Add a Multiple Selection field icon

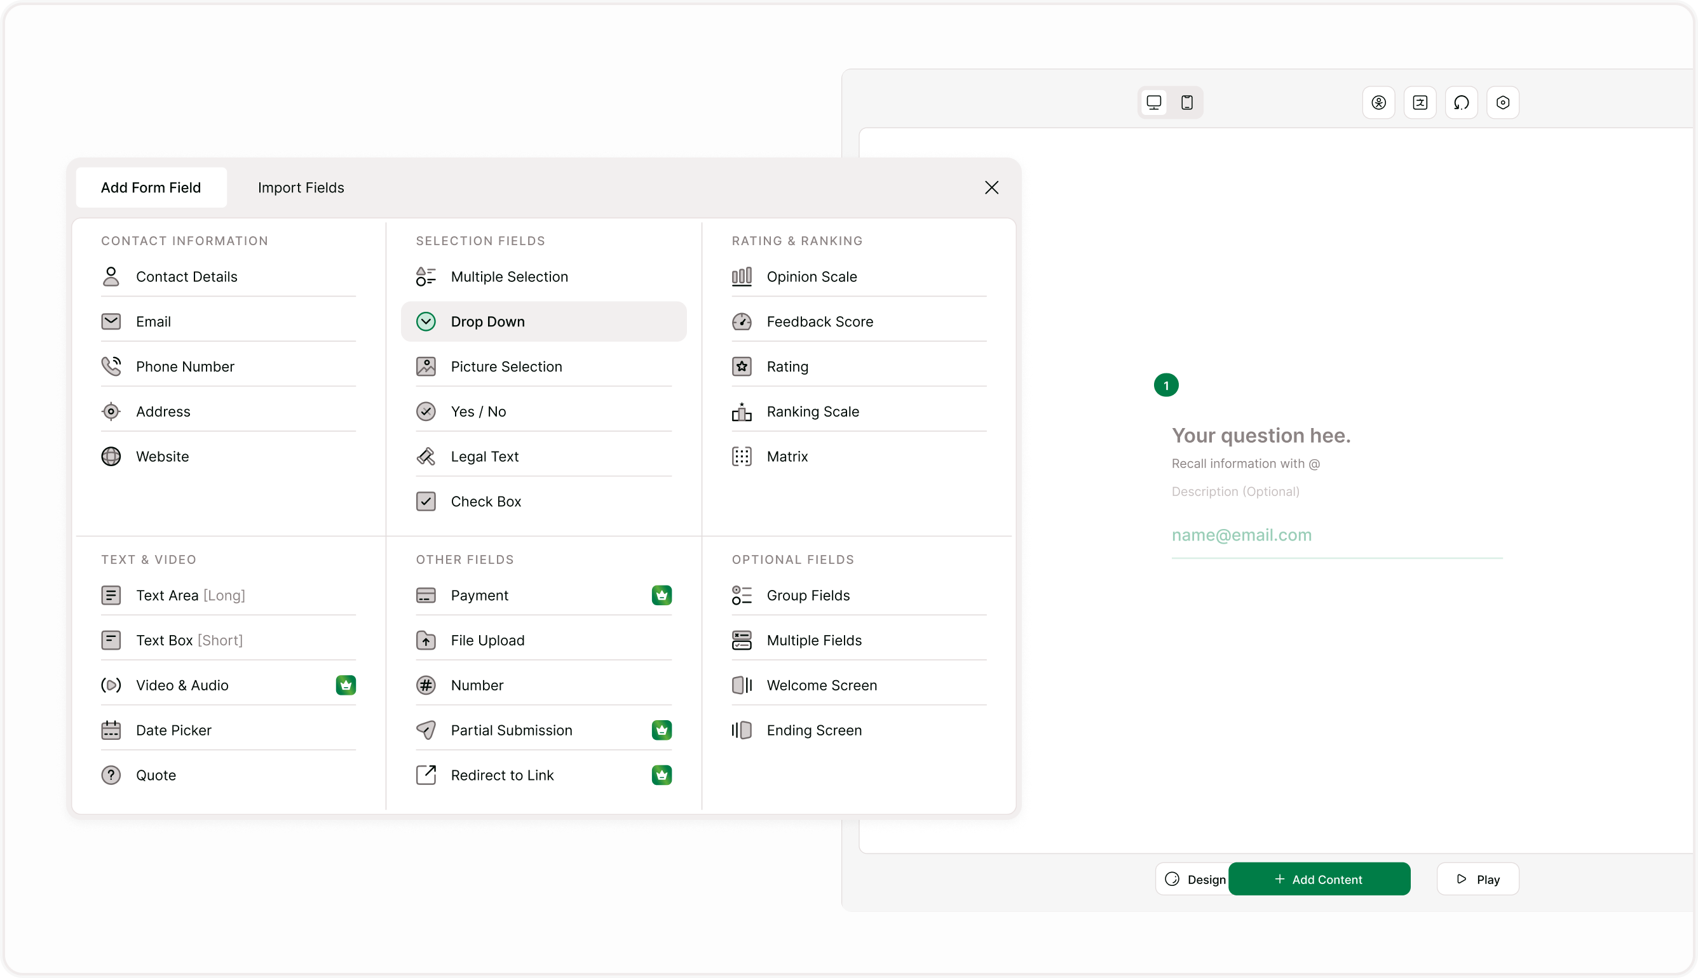[x=426, y=277]
